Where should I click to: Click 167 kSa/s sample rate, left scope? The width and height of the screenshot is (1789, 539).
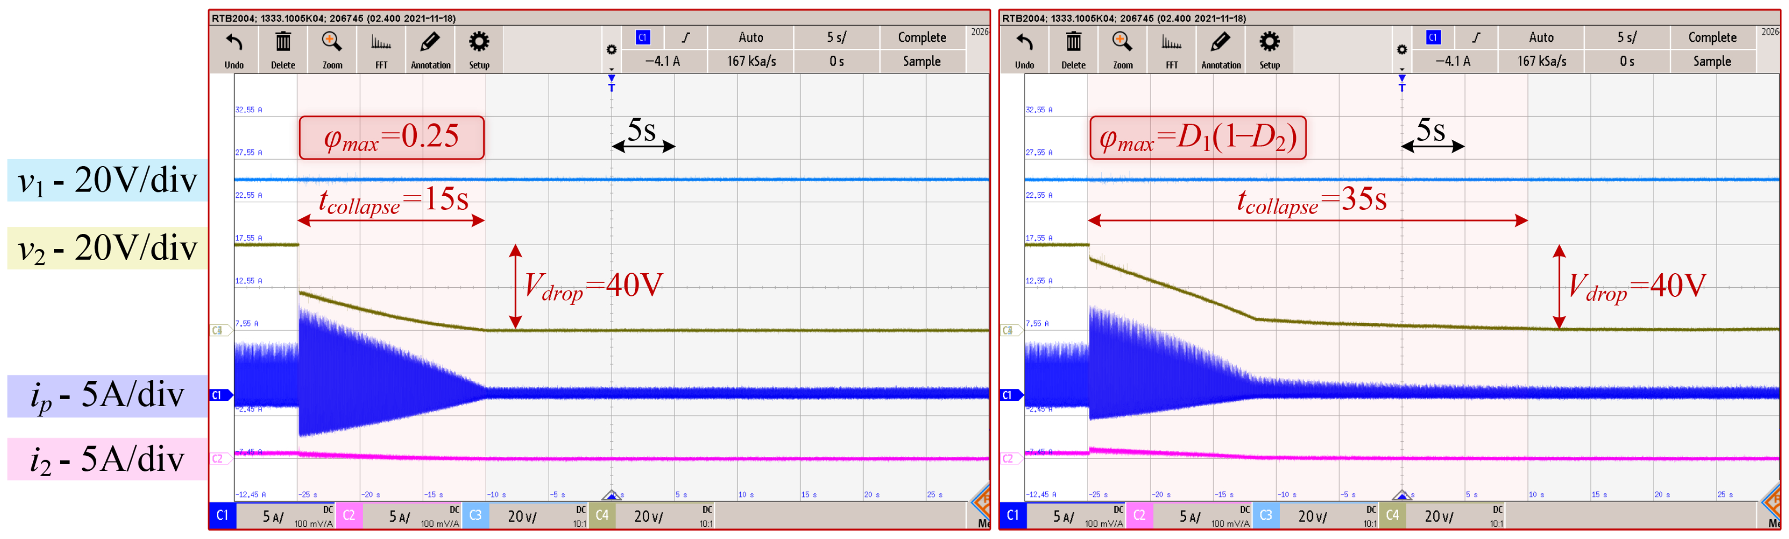point(751,61)
